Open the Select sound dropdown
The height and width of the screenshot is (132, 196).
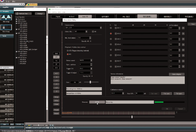tap(90, 60)
